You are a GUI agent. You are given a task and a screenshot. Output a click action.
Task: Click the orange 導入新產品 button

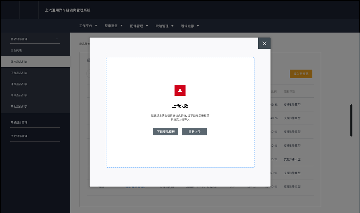click(301, 74)
